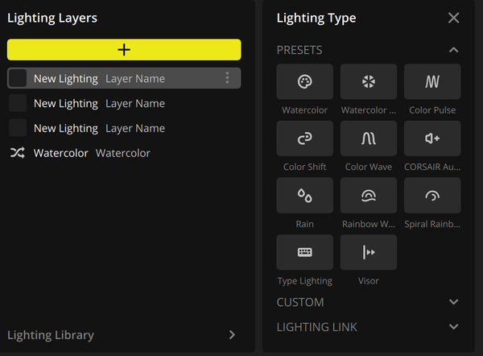Screen dimensions: 483x356
Task: Open the Lighting Library
Action: tap(122, 335)
